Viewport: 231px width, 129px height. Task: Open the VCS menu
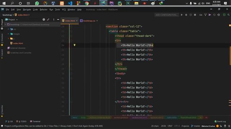(x=64, y=10)
